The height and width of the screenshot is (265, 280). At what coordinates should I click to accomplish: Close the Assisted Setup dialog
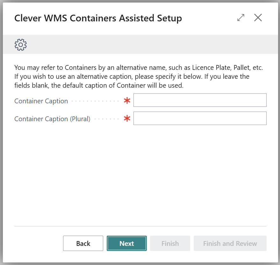[x=258, y=18]
